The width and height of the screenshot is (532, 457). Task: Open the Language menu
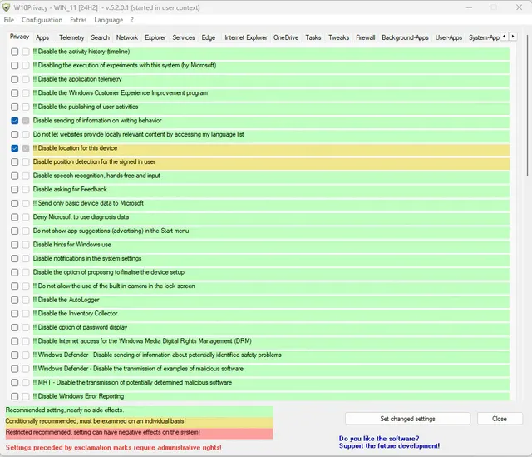pyautogui.click(x=108, y=20)
